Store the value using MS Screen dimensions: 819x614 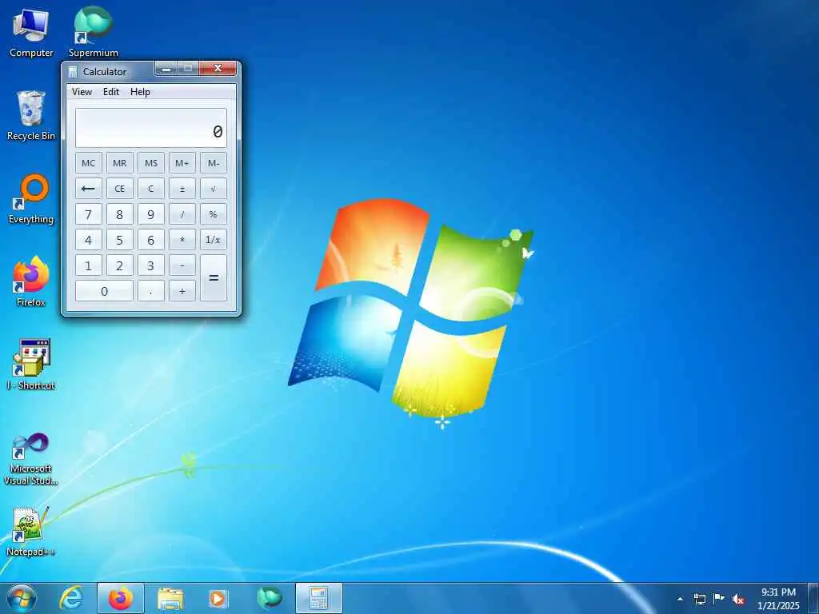tap(151, 163)
